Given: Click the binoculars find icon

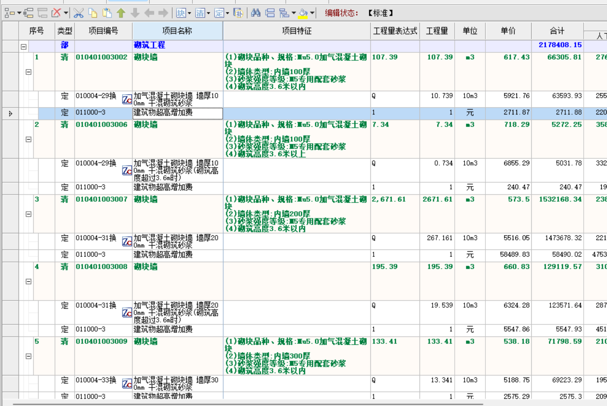Looking at the screenshot, I should click(x=256, y=13).
